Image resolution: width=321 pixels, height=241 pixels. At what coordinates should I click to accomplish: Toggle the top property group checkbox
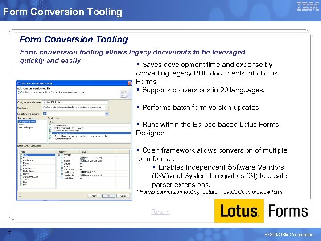(62, 155)
